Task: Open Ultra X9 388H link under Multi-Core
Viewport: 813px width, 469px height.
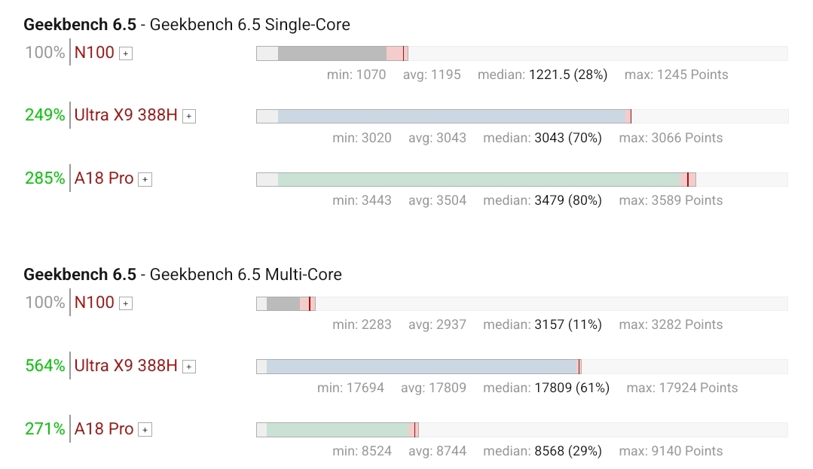Action: 126,366
